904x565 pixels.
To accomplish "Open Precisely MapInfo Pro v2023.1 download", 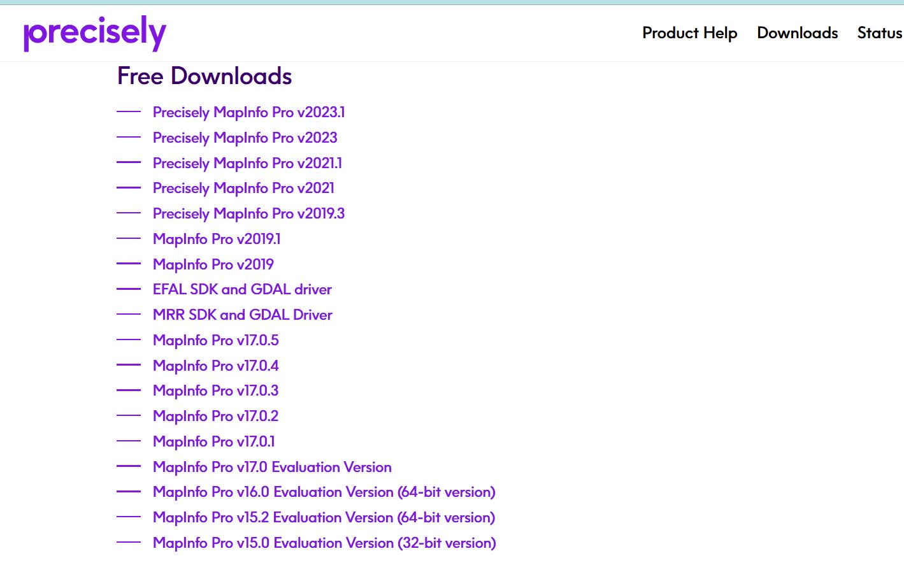I will coord(248,112).
